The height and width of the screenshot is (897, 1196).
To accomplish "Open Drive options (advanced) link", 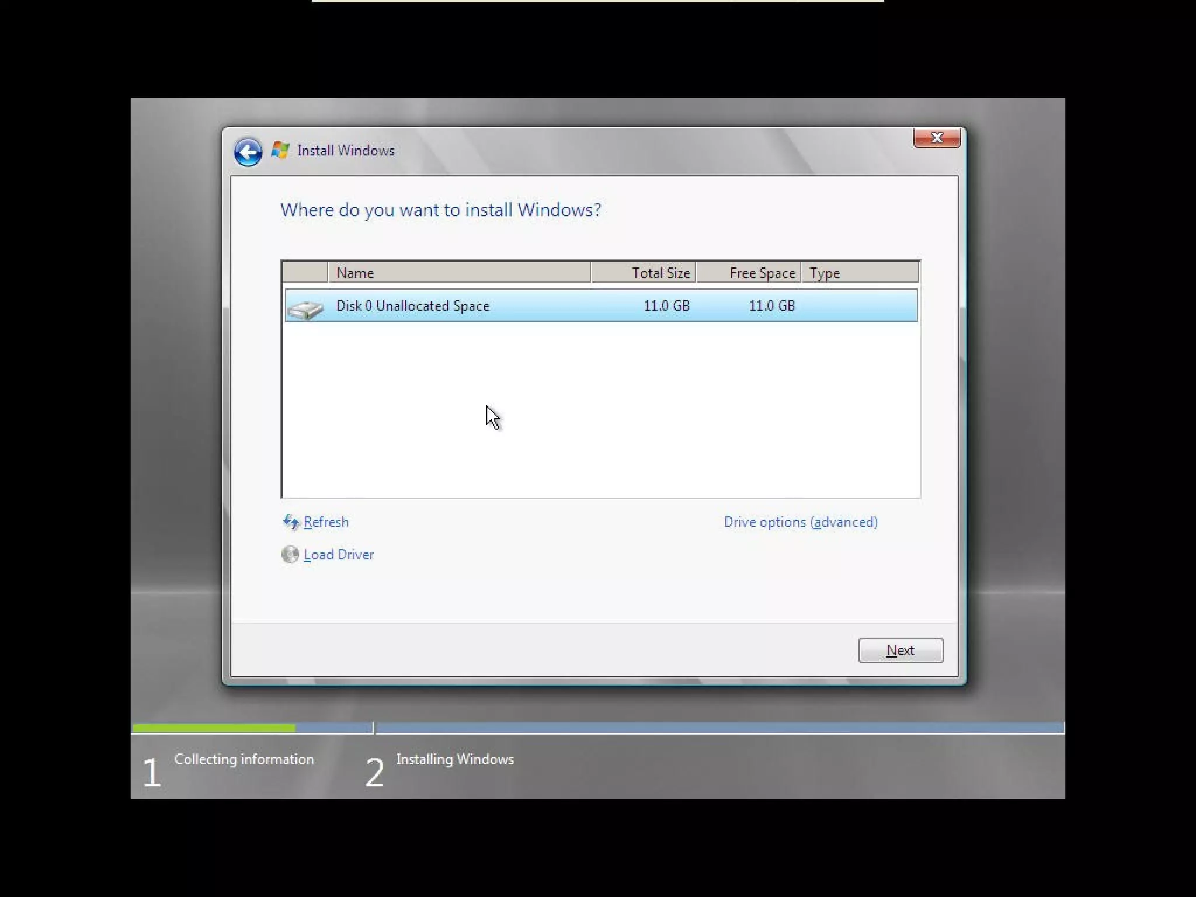I will (800, 522).
